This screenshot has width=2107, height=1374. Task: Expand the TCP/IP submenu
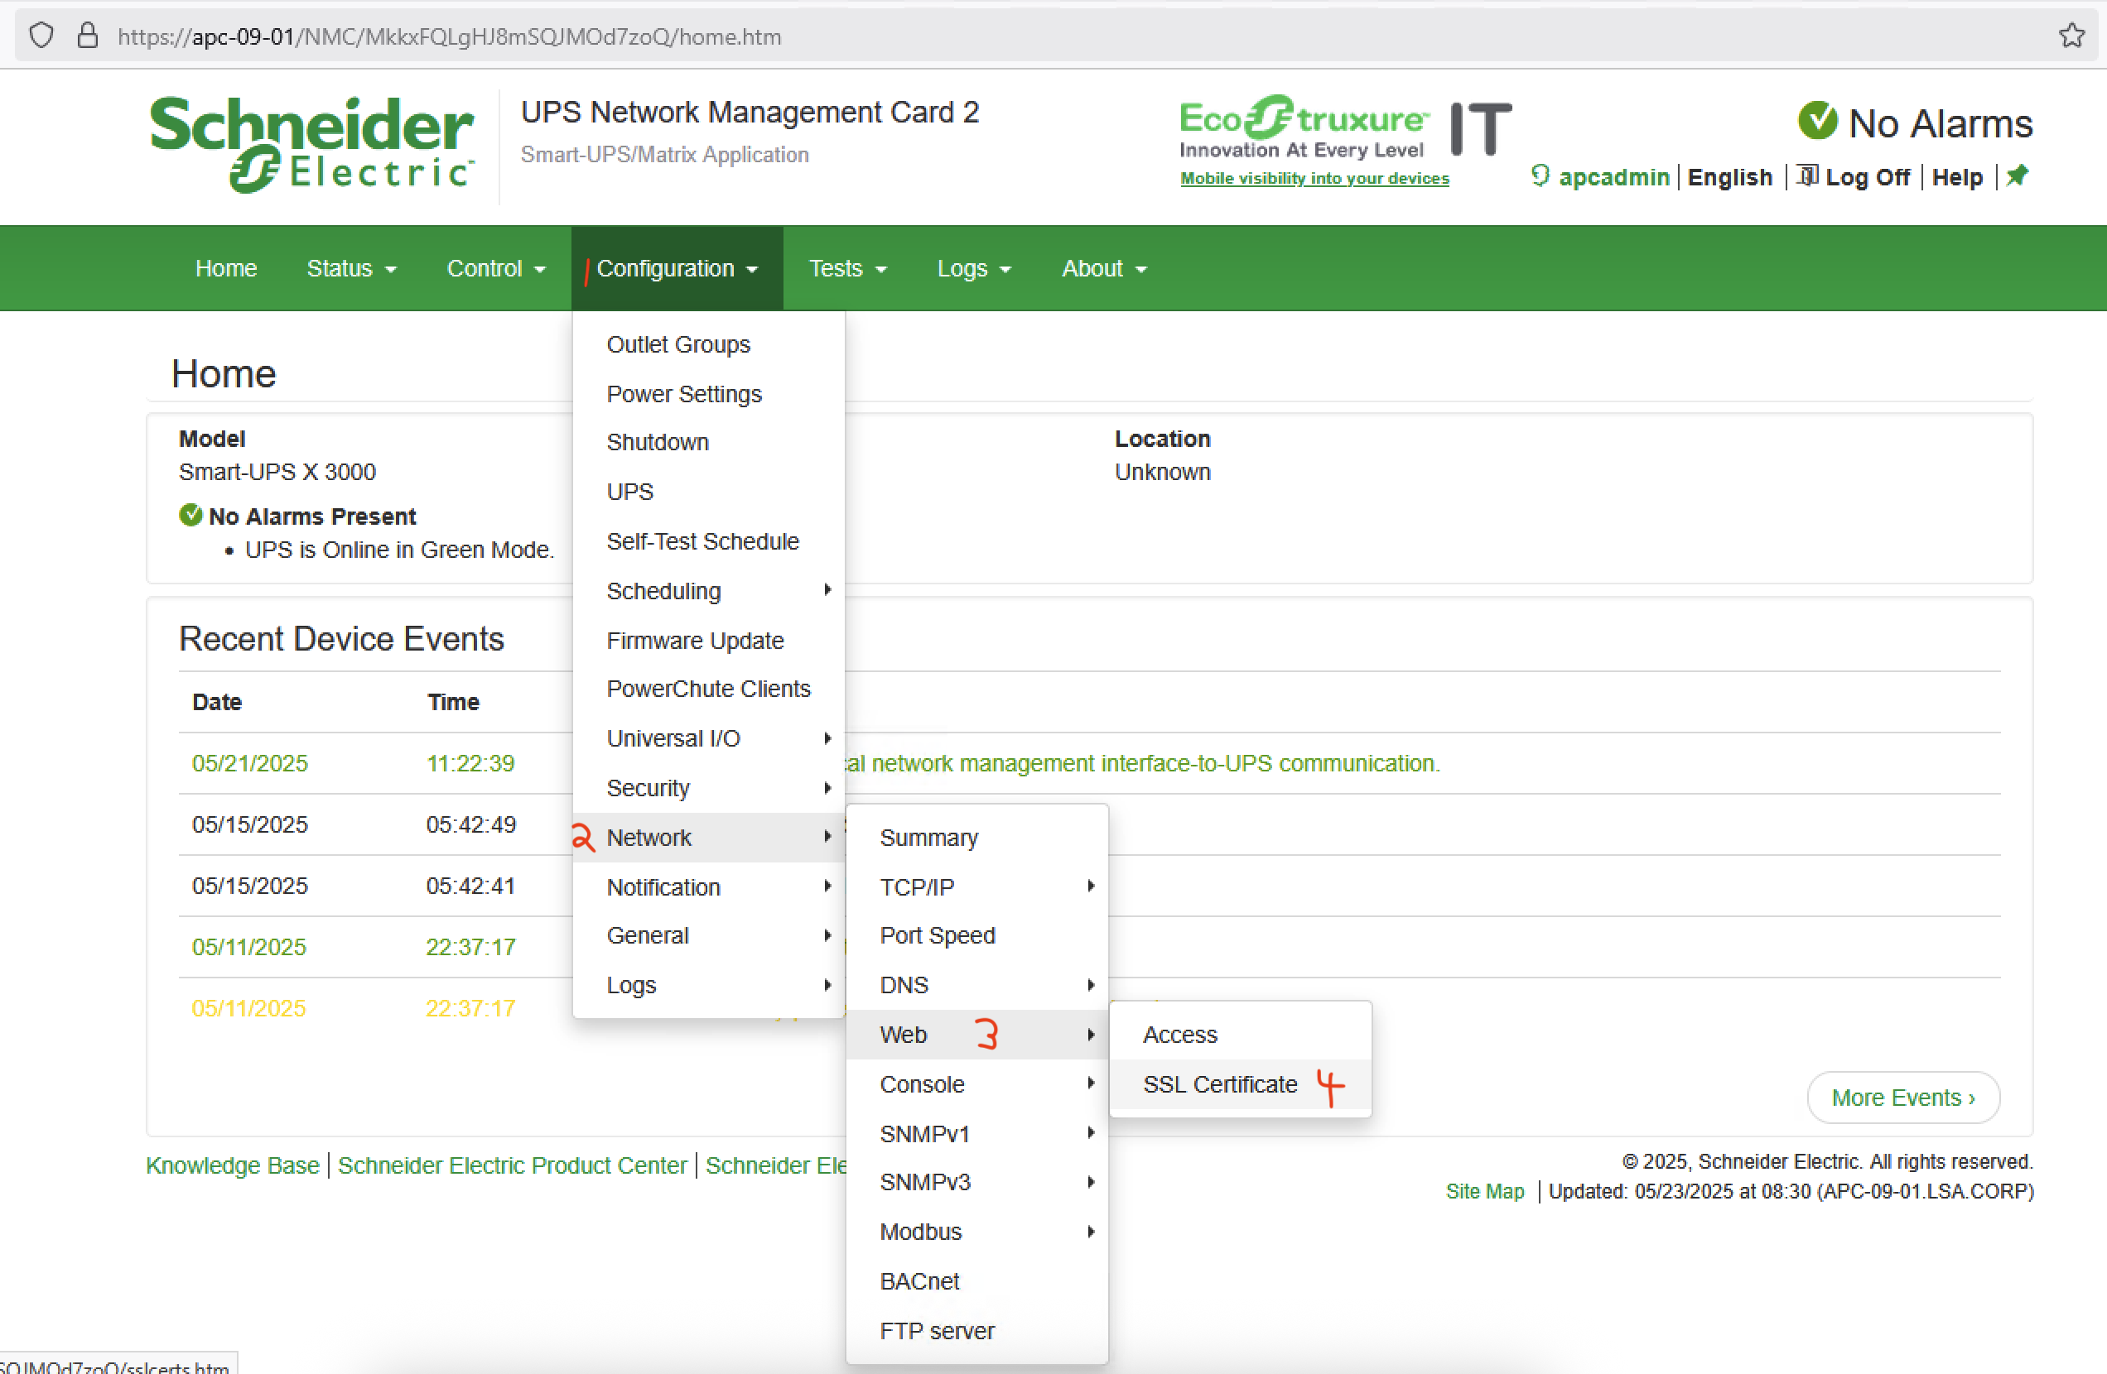977,886
